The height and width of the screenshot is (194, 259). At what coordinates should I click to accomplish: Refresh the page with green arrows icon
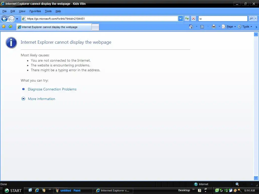tap(187, 18)
